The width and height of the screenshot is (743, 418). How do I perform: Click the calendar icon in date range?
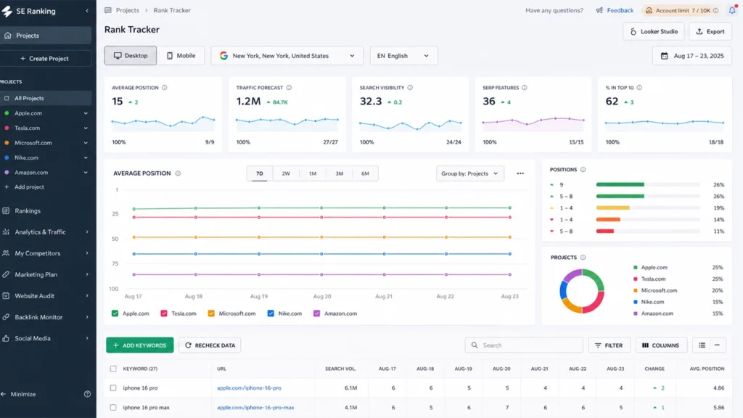(665, 56)
